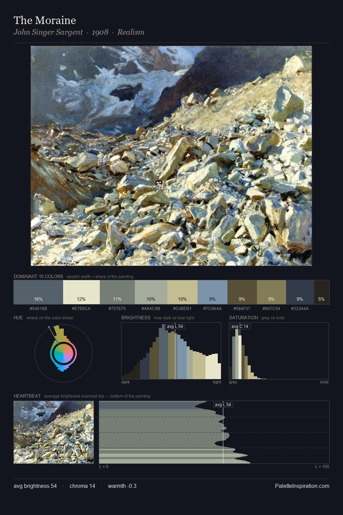Image resolution: width=343 pixels, height=515 pixels.
Task: Click the main Moraine painting image
Action: click(x=171, y=156)
